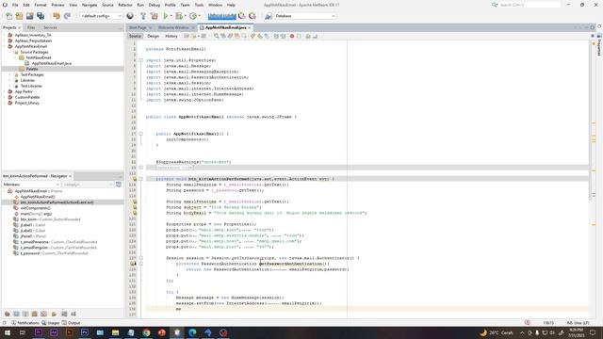
Task: Click Clean and Build project icon
Action: [x=155, y=16]
